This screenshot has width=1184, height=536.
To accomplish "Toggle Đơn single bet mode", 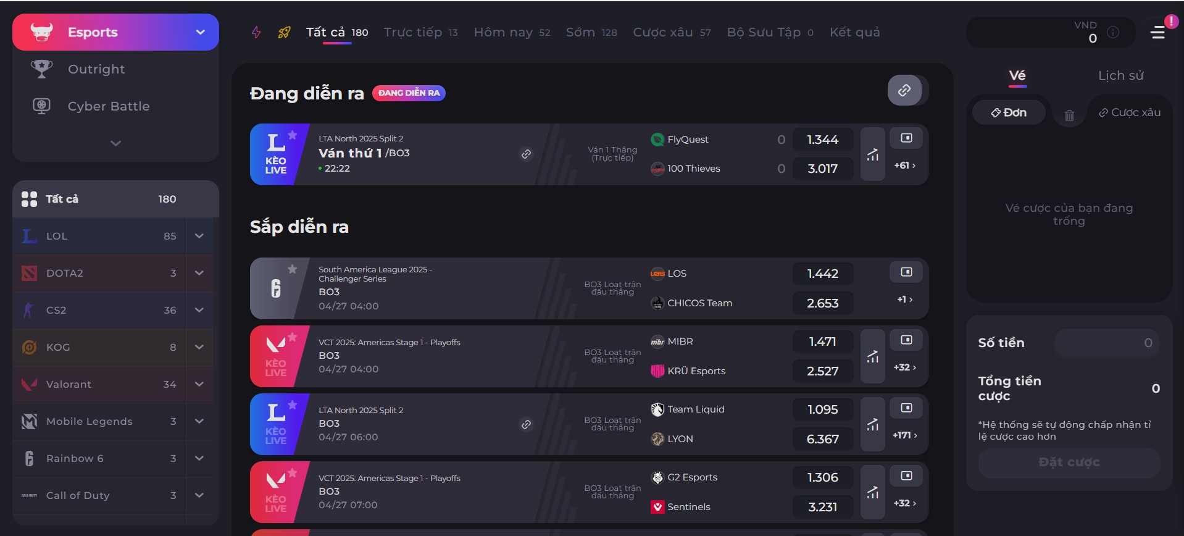I will coord(1009,112).
